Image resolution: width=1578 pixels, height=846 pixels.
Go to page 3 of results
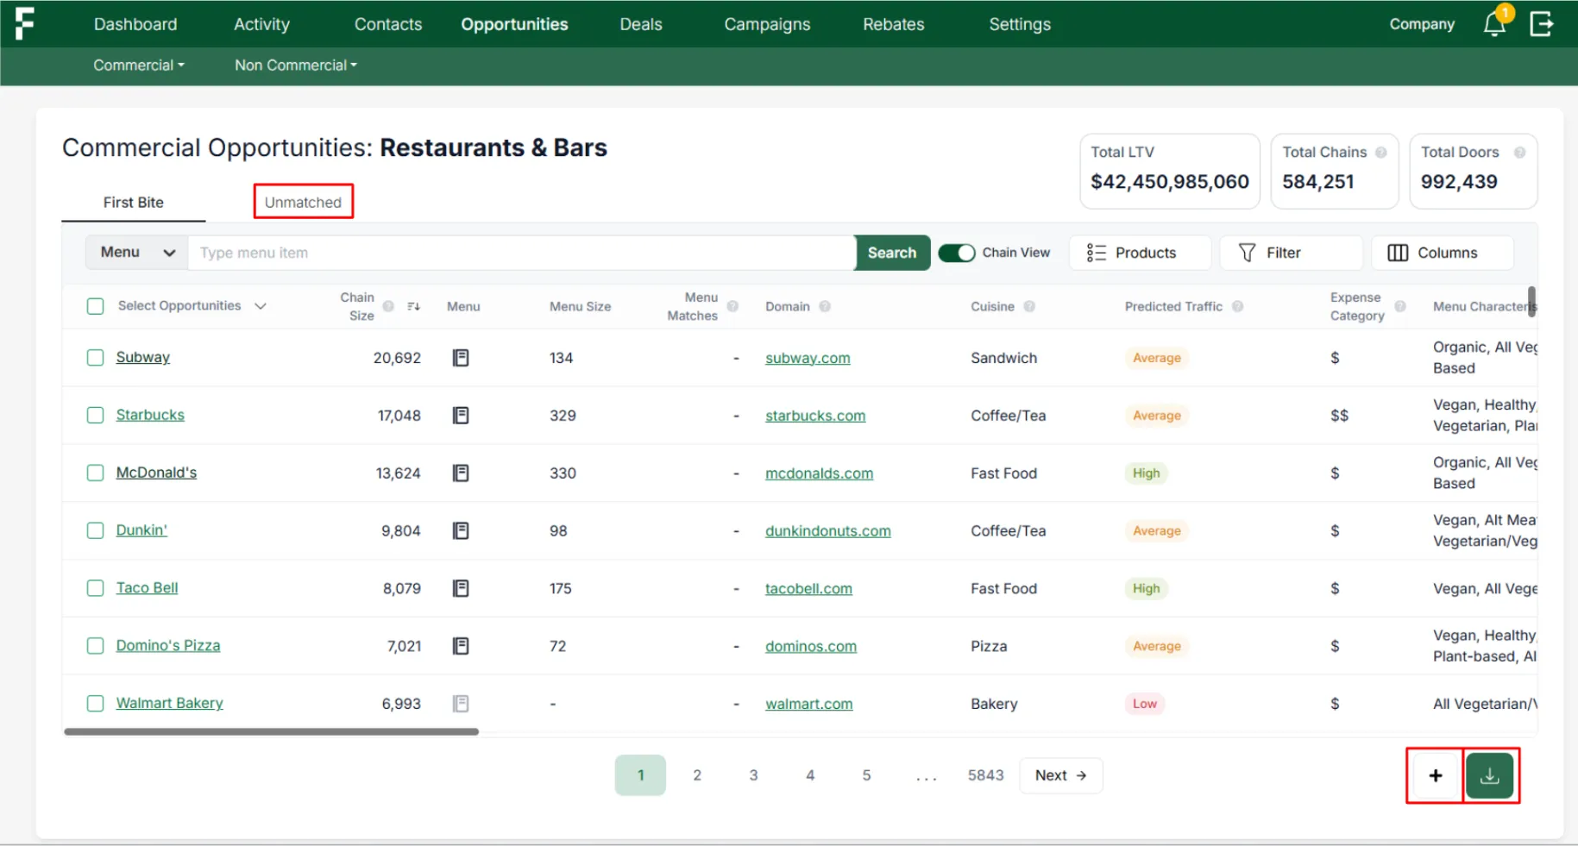pos(753,775)
